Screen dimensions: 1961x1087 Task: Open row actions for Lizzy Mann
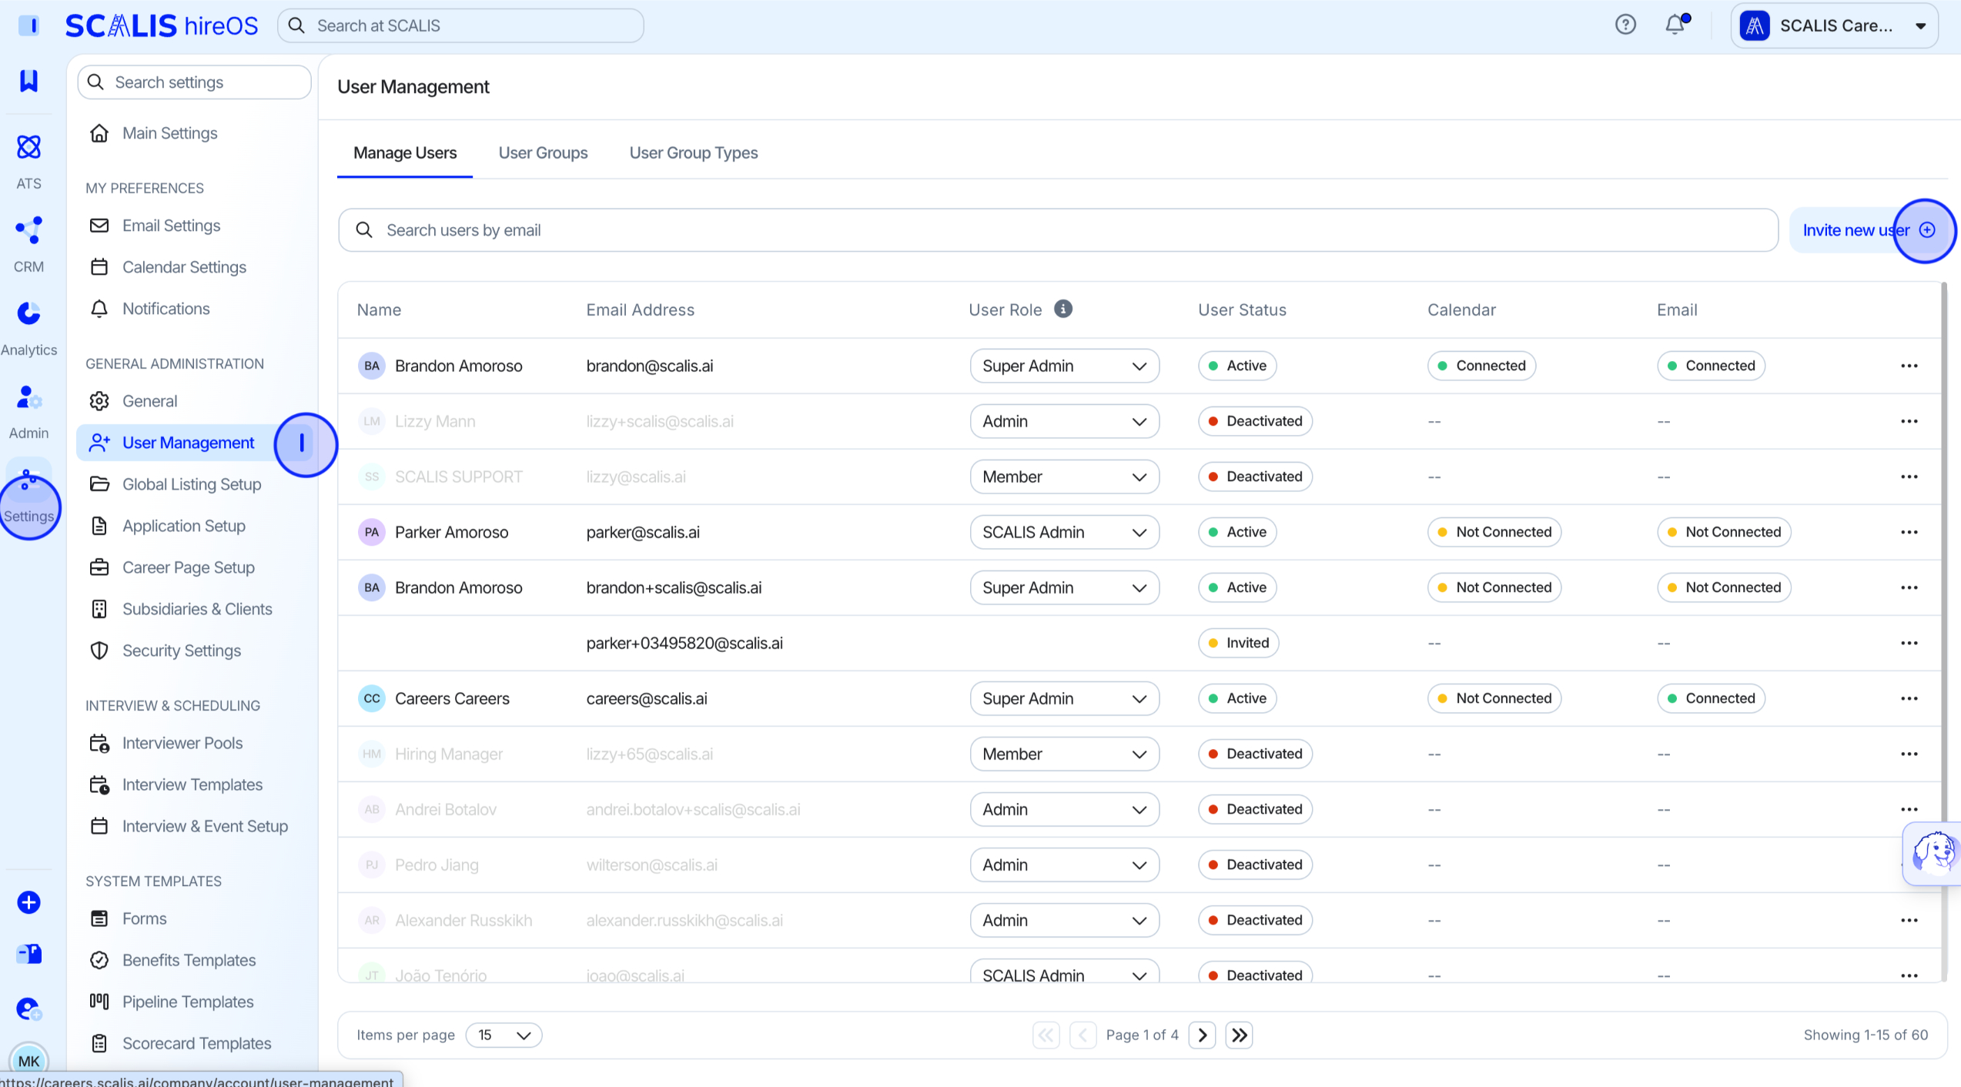click(1909, 421)
